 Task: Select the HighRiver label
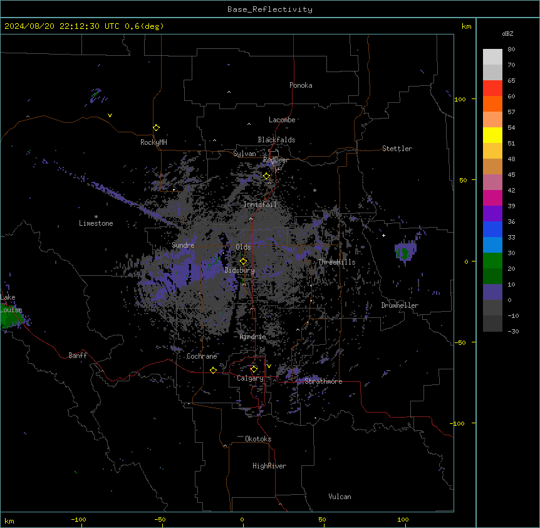click(269, 466)
